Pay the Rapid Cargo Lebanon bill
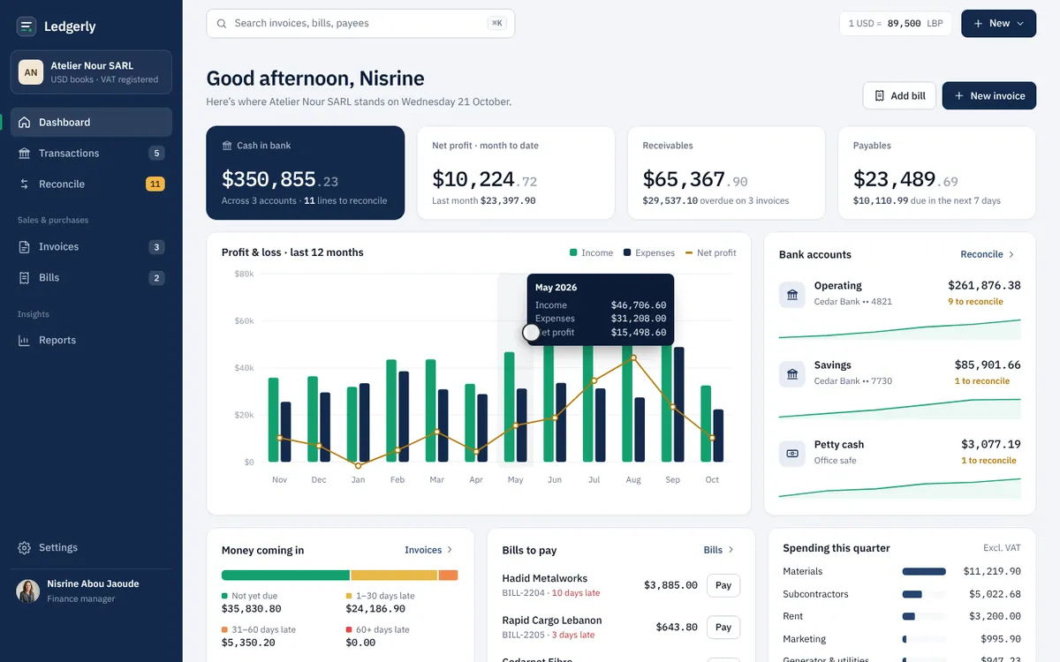This screenshot has height=662, width=1060. (723, 628)
